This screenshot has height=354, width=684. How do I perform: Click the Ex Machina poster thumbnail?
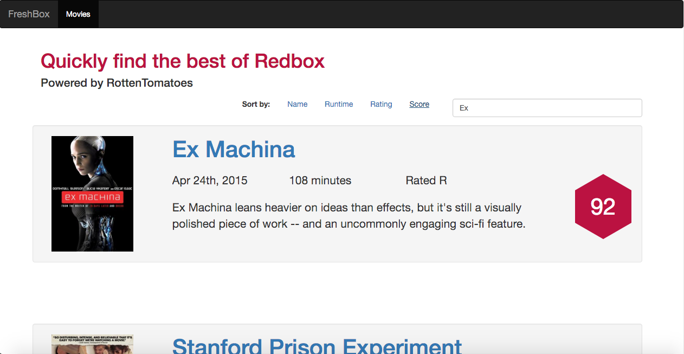pos(92,194)
